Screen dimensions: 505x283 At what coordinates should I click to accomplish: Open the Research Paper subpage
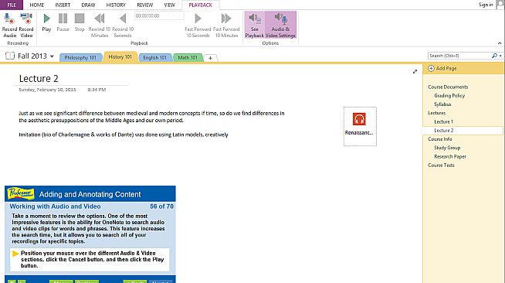(x=450, y=157)
